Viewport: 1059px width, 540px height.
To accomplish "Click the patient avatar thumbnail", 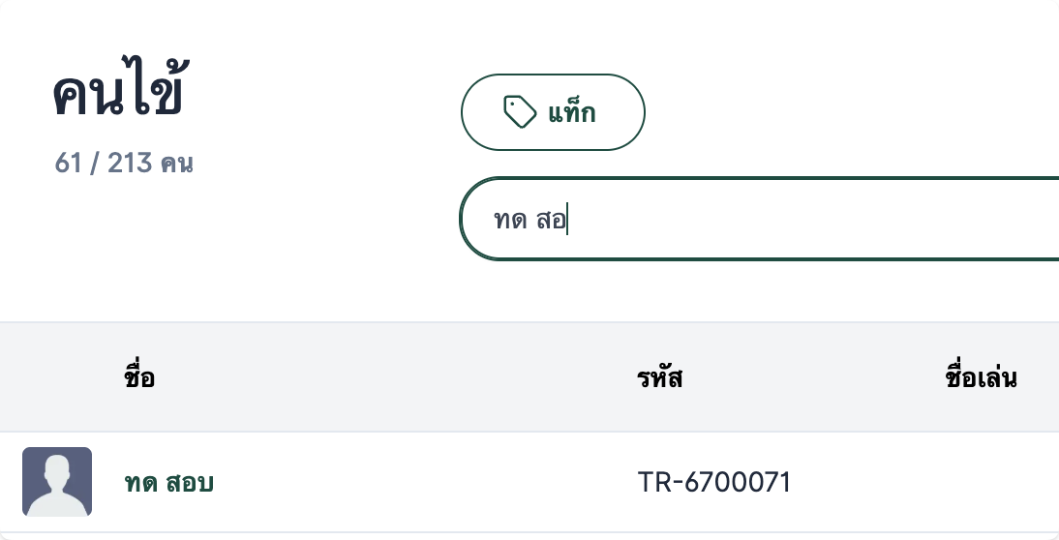I will (x=57, y=482).
